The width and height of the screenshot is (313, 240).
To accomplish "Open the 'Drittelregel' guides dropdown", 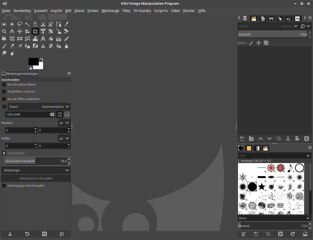I will (36, 170).
